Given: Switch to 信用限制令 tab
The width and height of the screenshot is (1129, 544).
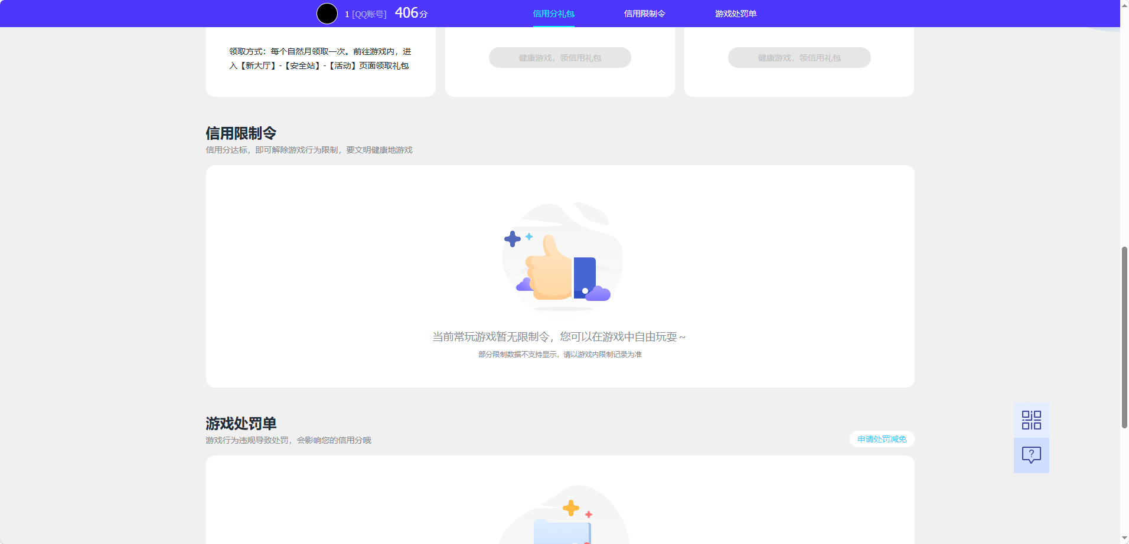Looking at the screenshot, I should click(644, 14).
